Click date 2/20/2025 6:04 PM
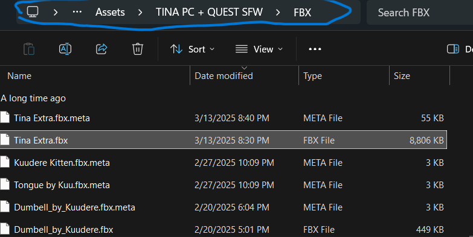Screen dimensions: 473x237 [232, 207]
